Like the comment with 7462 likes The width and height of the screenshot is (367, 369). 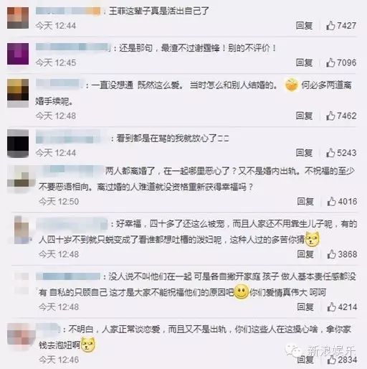coord(330,116)
